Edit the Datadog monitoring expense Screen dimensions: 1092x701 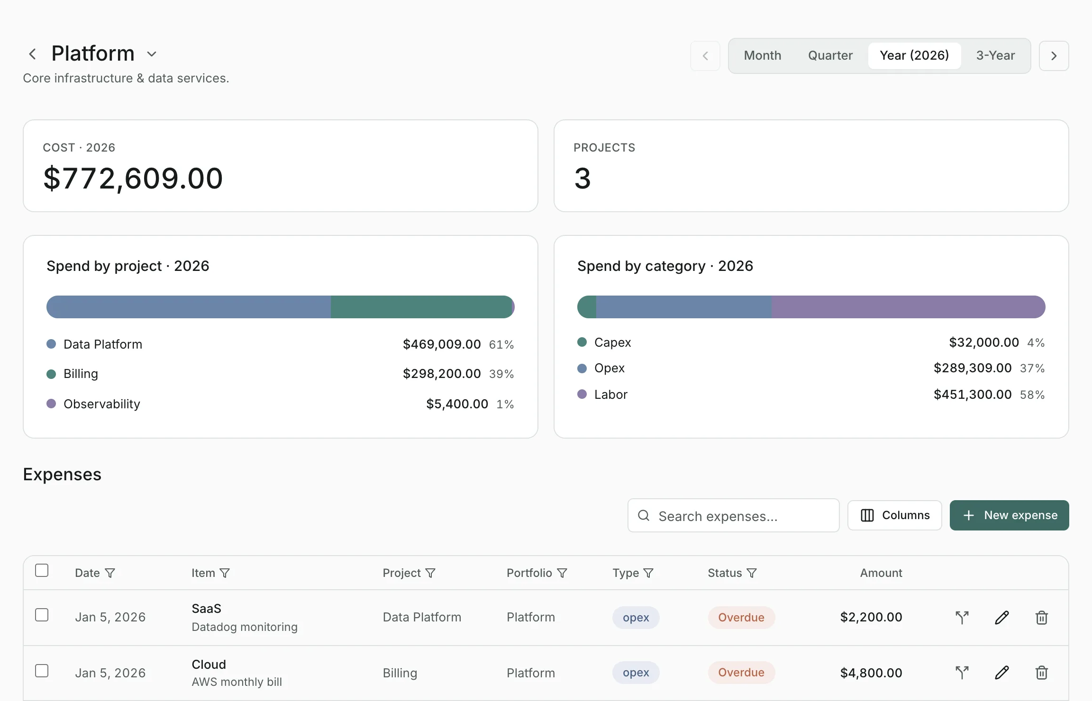pyautogui.click(x=1001, y=618)
